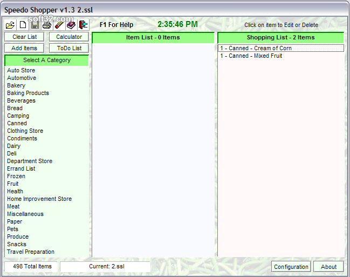Click the Cream of Corn shopping item
The height and width of the screenshot is (277, 350).
[281, 48]
